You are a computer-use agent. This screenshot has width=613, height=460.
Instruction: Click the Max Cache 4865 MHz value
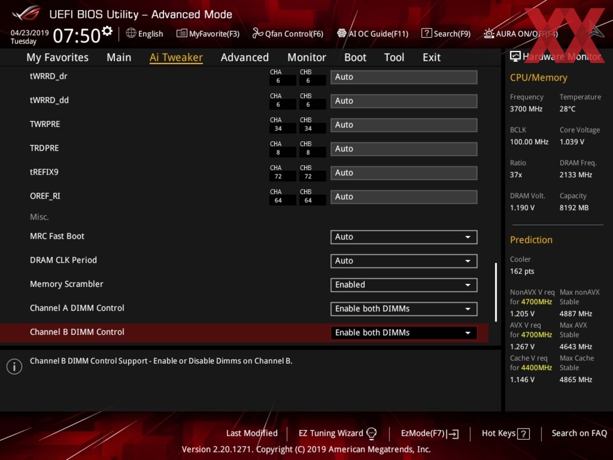click(x=576, y=380)
